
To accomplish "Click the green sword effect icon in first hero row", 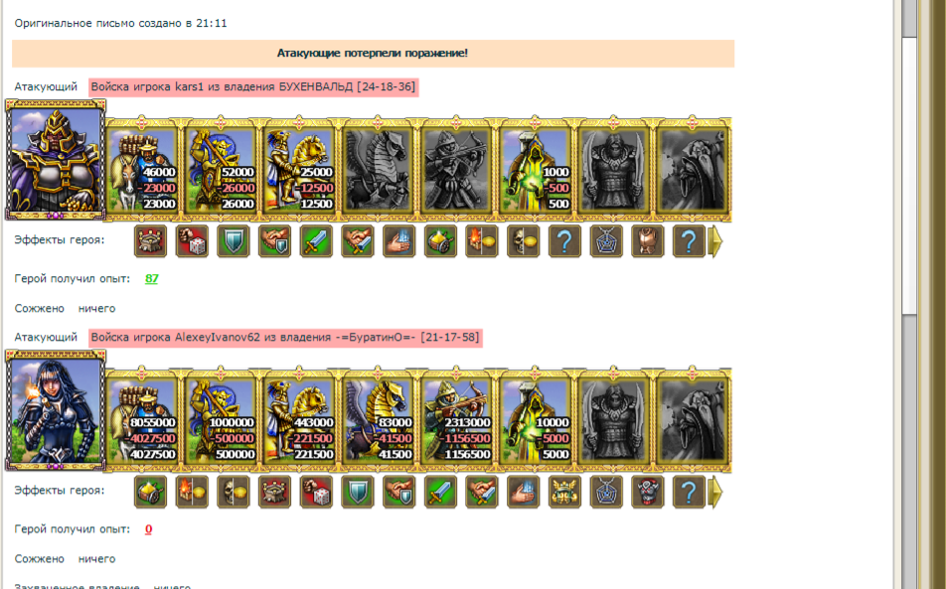I will pyautogui.click(x=316, y=241).
